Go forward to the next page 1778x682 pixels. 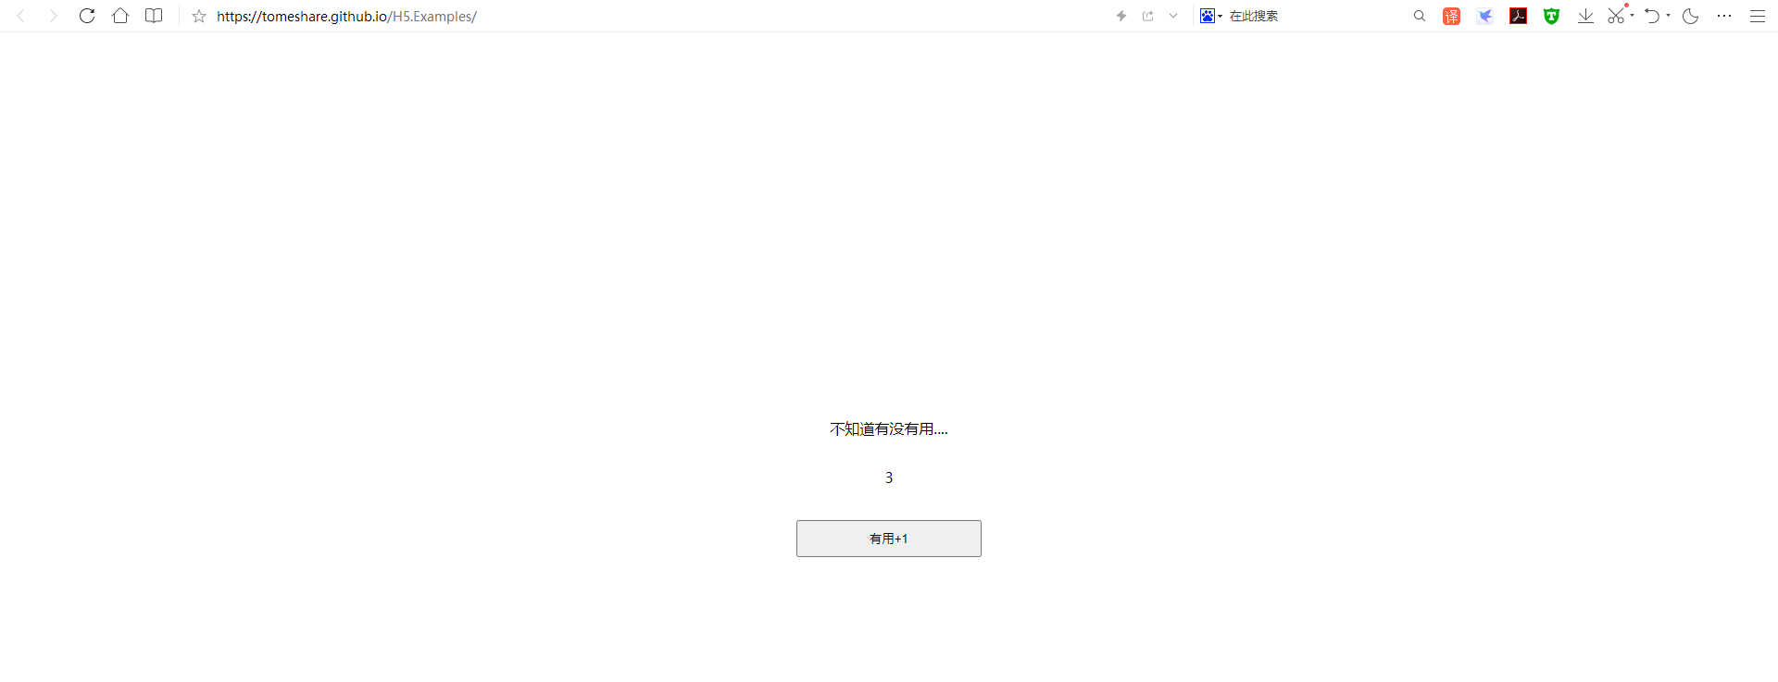(54, 16)
